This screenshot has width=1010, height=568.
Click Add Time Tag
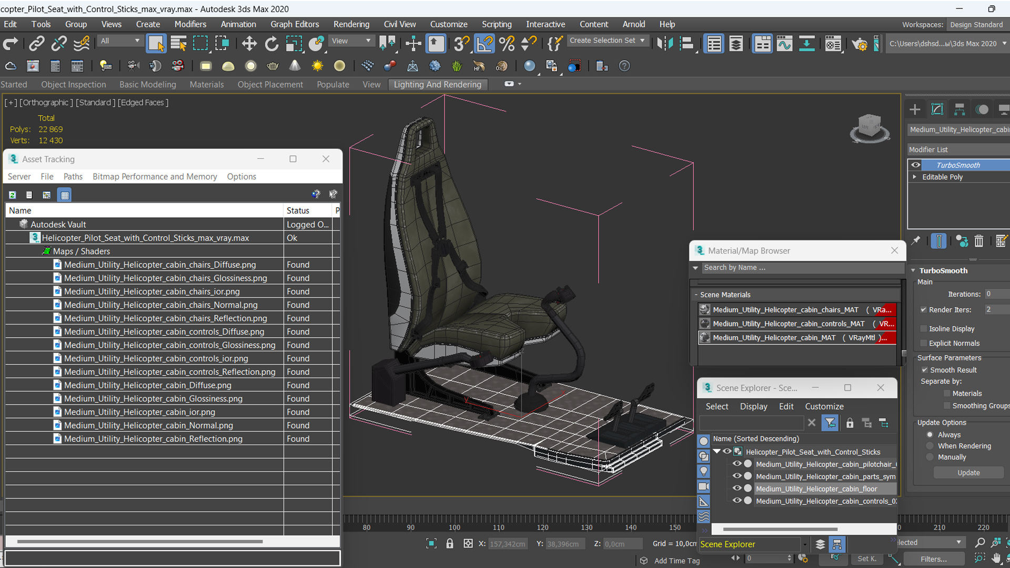(x=676, y=561)
